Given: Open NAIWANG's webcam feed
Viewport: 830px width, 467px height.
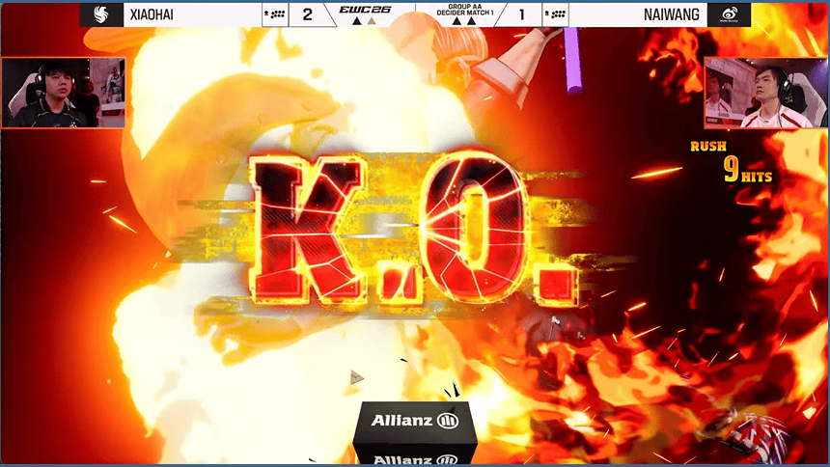Looking at the screenshot, I should [766, 93].
